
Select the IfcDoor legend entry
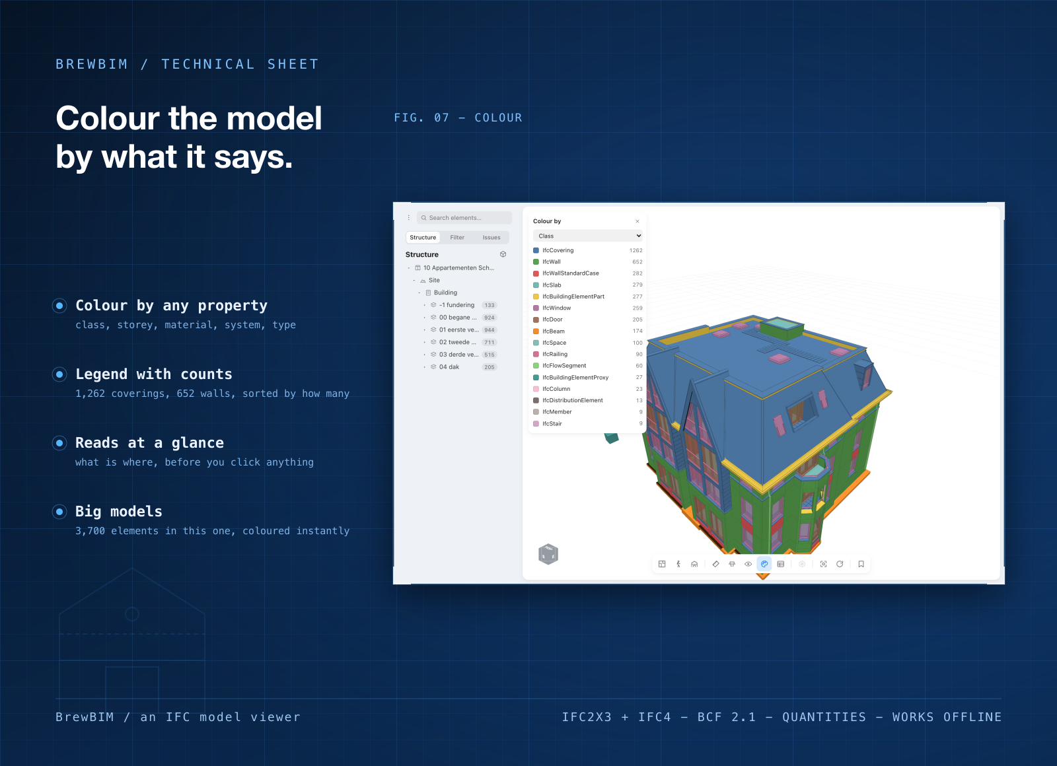tap(588, 320)
